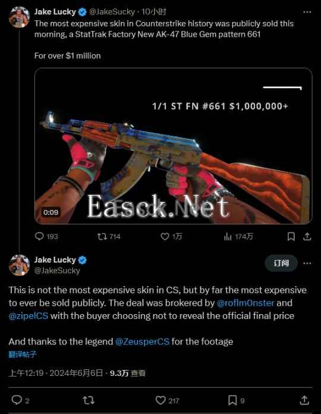
Task: Subscribe using the 订阅 button
Action: point(281,264)
